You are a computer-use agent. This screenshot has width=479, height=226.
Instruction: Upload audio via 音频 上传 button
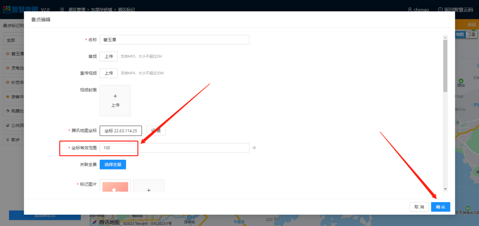pos(109,56)
